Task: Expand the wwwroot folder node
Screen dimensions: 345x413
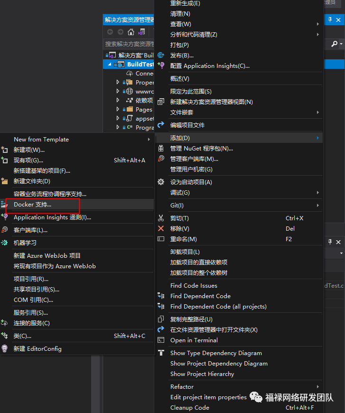Action: [118, 91]
